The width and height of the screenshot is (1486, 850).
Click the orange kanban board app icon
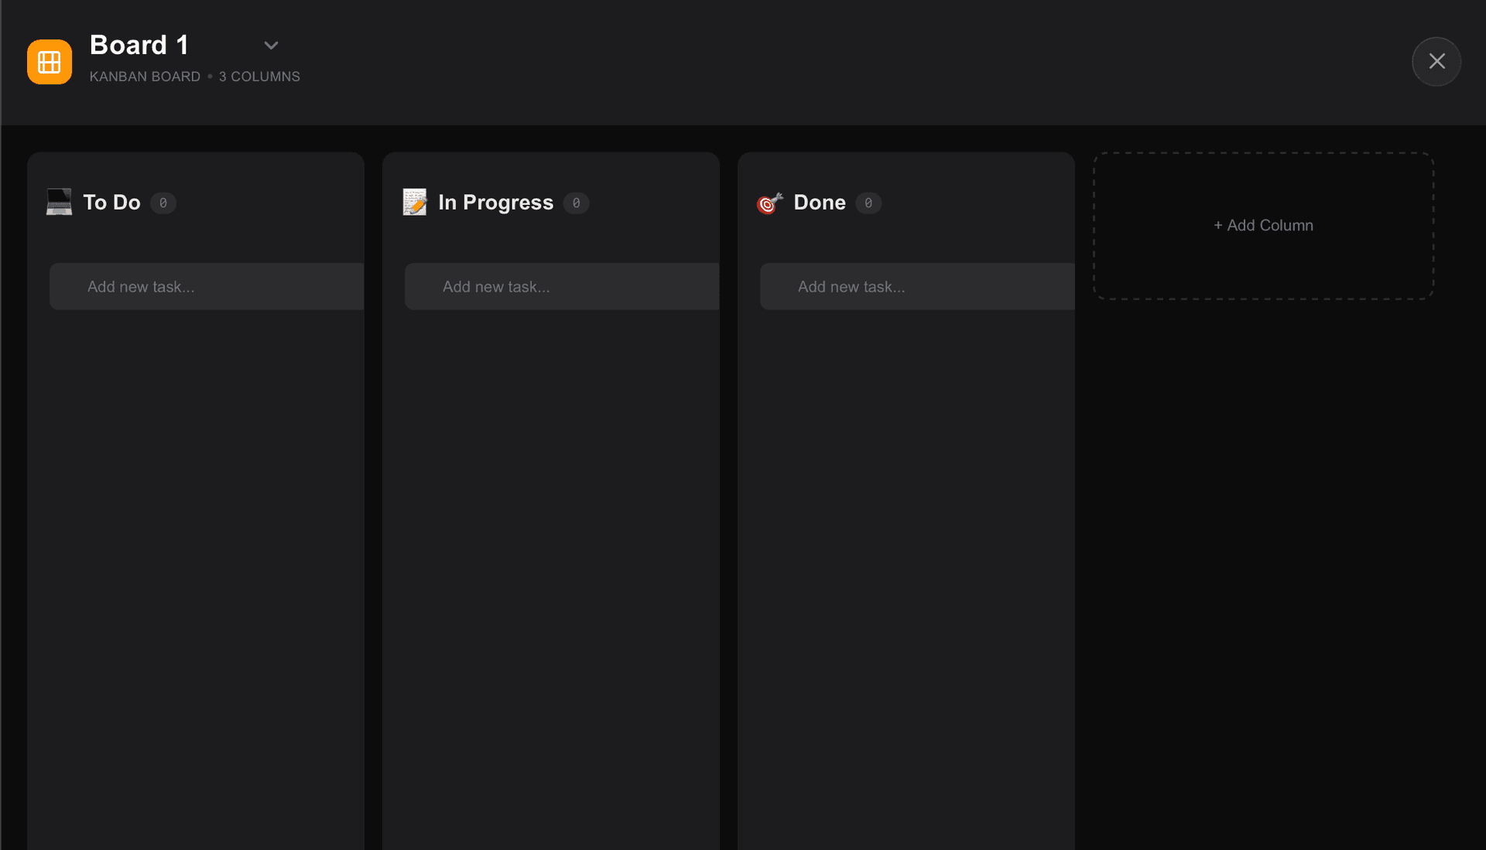click(x=49, y=62)
